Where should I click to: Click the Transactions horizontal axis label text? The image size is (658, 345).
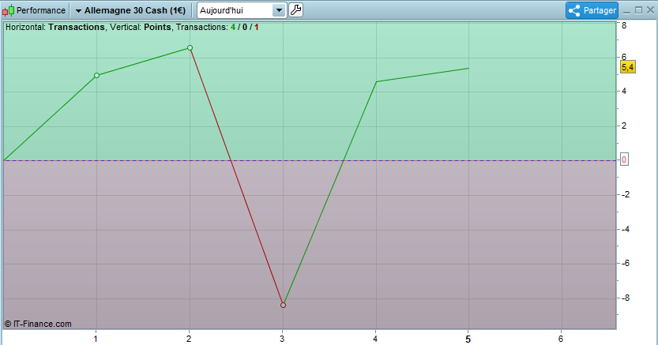[77, 28]
